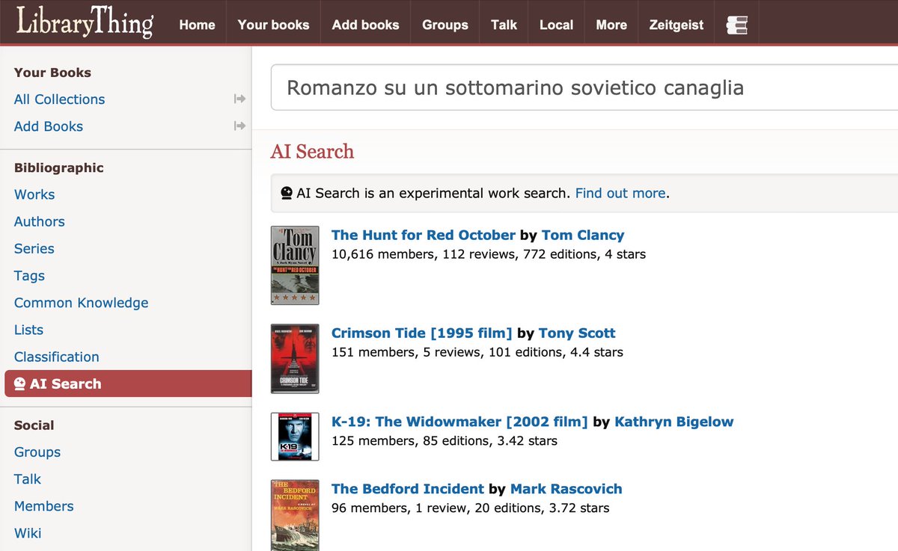Select AI Search in sidebar
The image size is (898, 551).
click(128, 384)
